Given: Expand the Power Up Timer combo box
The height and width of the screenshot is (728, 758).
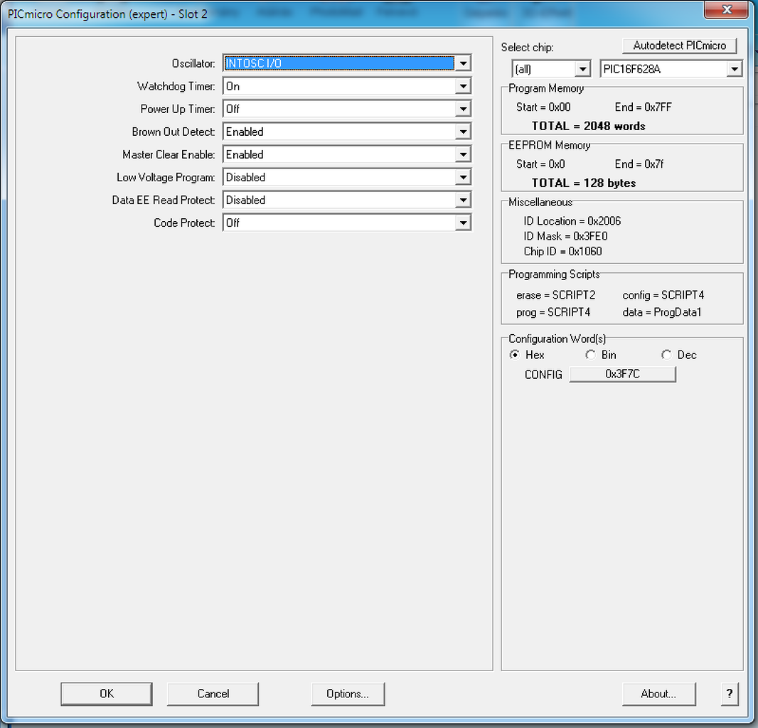Looking at the screenshot, I should pyautogui.click(x=346, y=109).
